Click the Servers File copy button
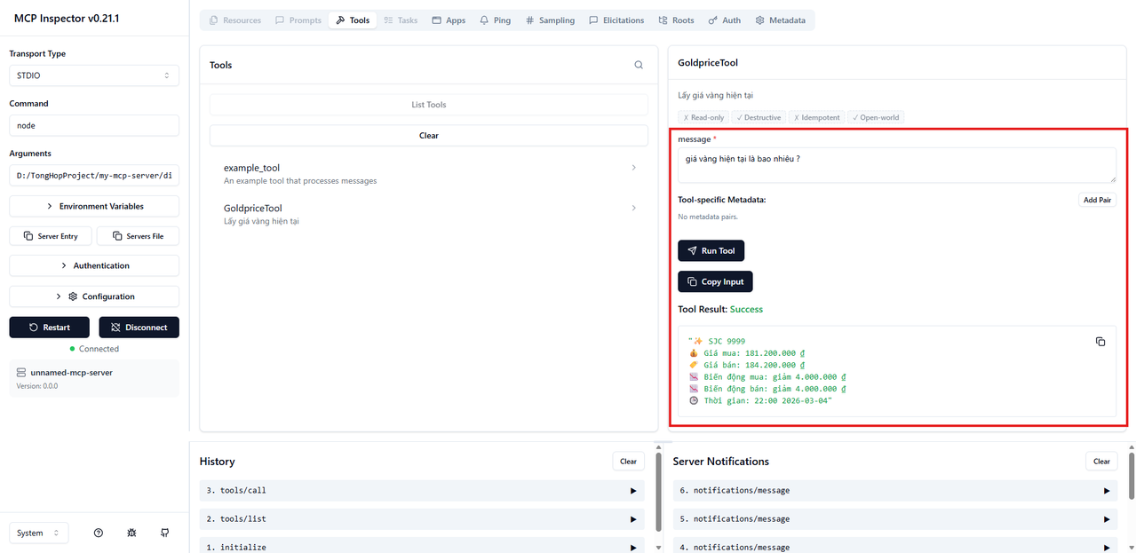The height and width of the screenshot is (553, 1136). tap(138, 236)
